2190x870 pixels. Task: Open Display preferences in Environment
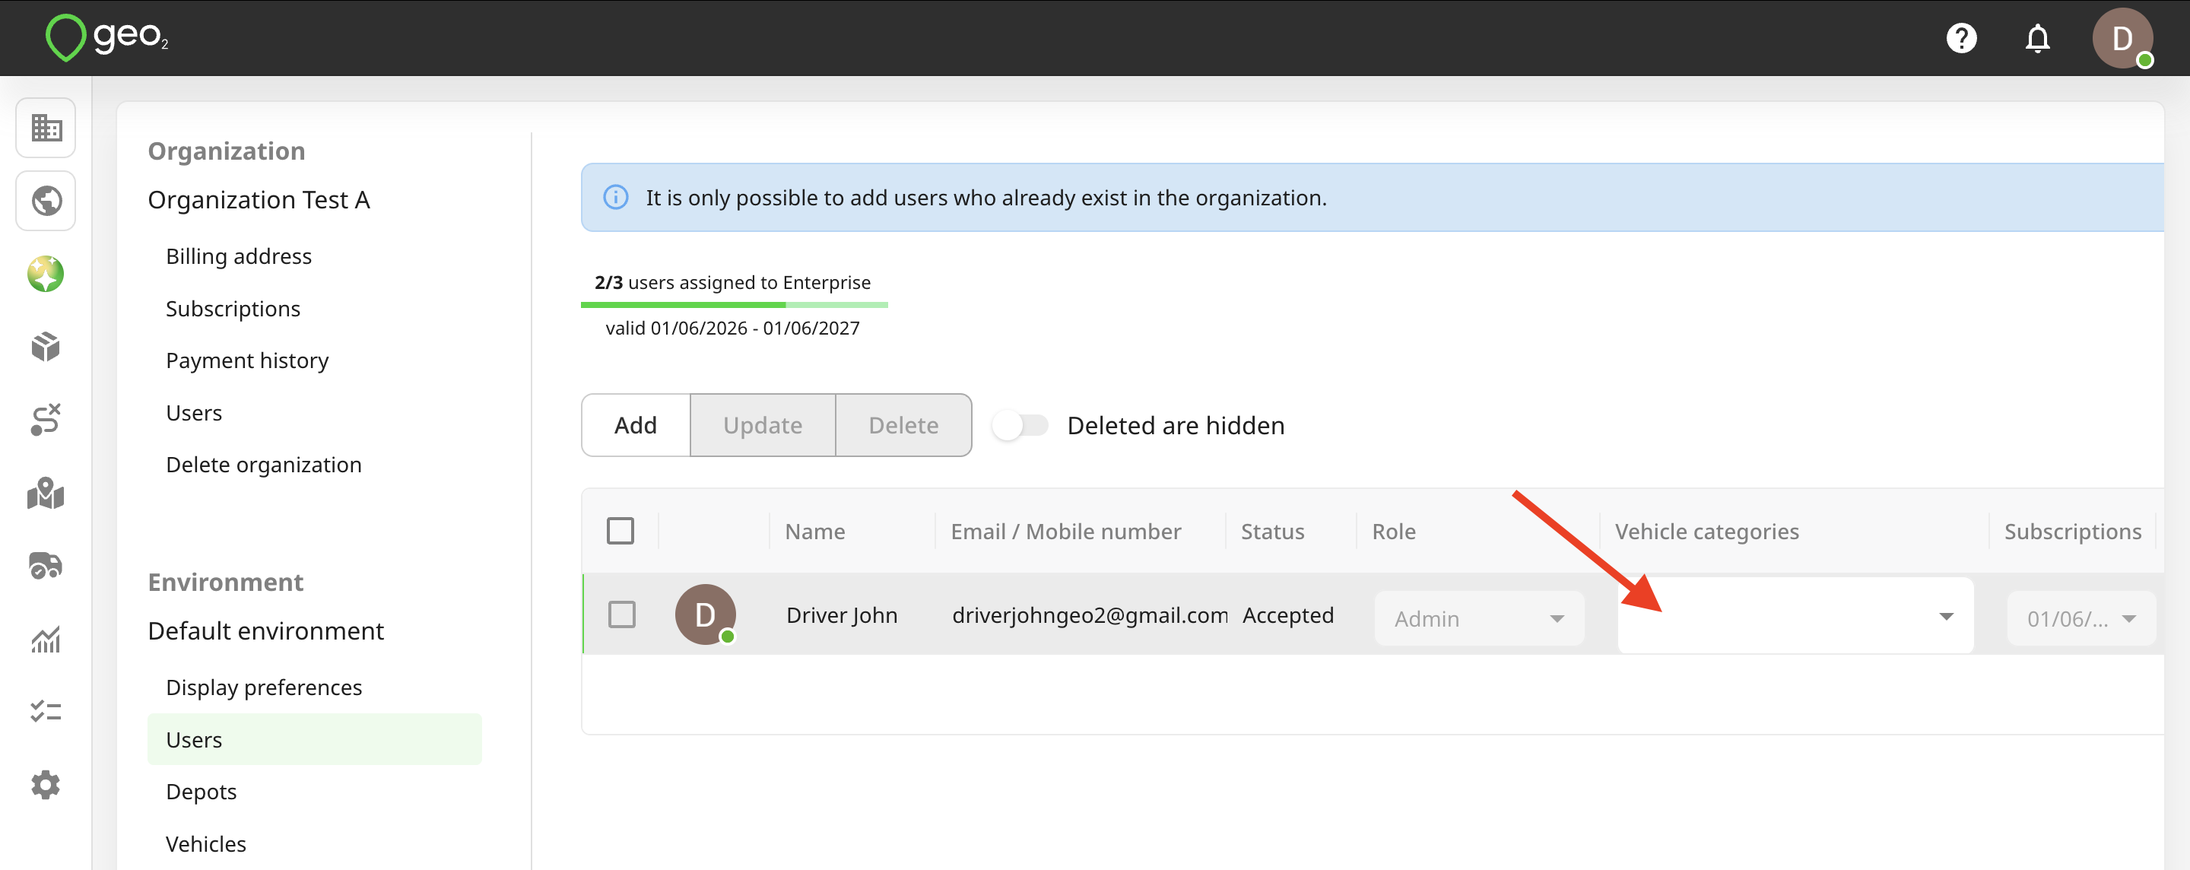tap(264, 687)
